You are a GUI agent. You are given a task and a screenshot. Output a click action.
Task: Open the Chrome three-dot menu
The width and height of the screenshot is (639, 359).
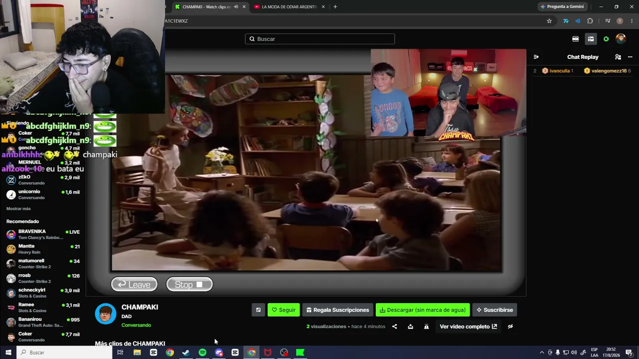point(632,21)
